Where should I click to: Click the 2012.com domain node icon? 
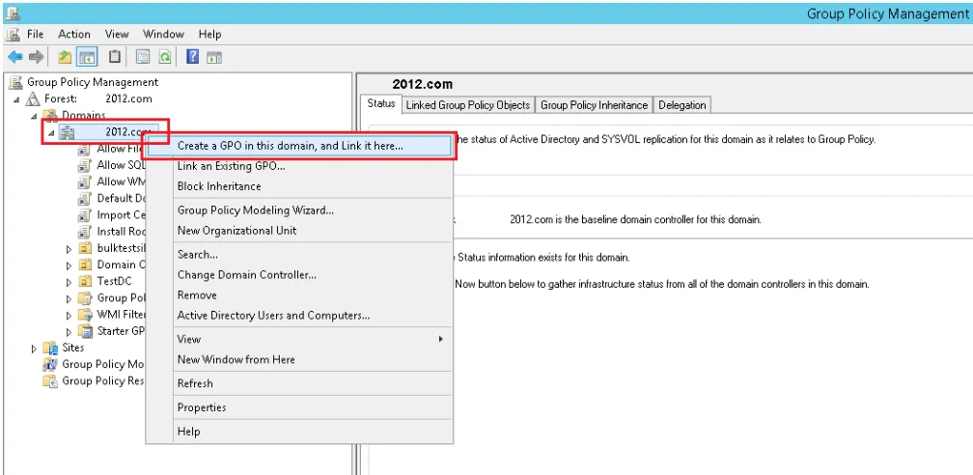[67, 131]
